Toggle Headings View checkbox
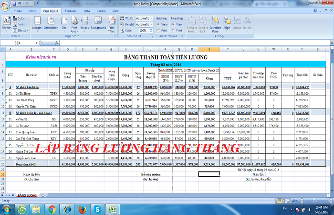 tap(173, 24)
